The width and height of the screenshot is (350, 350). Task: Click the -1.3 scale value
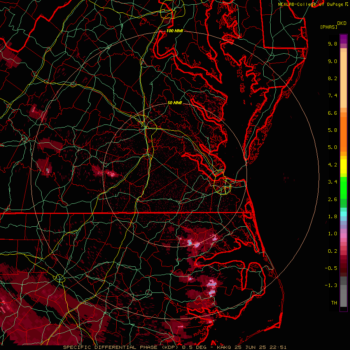point(331,285)
